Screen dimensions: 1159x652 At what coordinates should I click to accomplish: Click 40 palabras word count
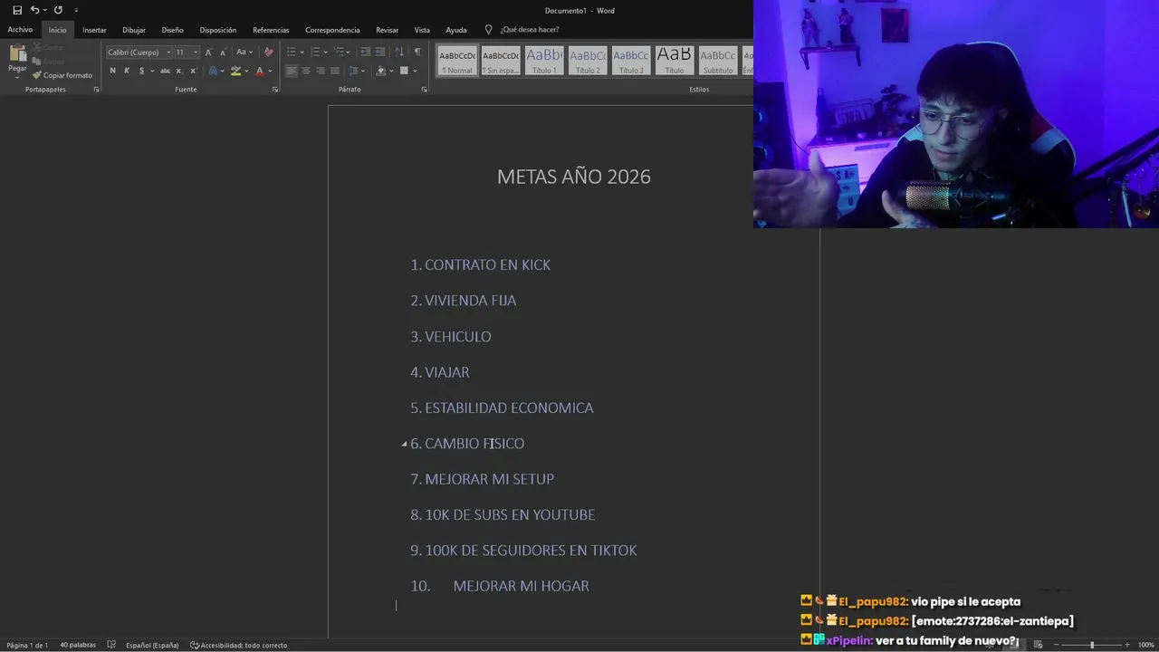(78, 645)
